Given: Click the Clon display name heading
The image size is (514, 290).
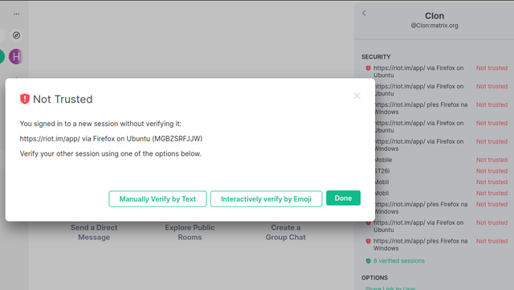Looking at the screenshot, I should [434, 16].
